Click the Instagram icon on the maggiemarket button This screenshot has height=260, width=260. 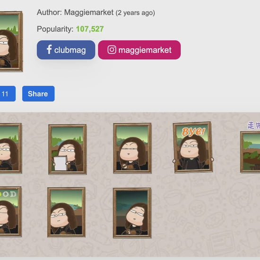112,50
